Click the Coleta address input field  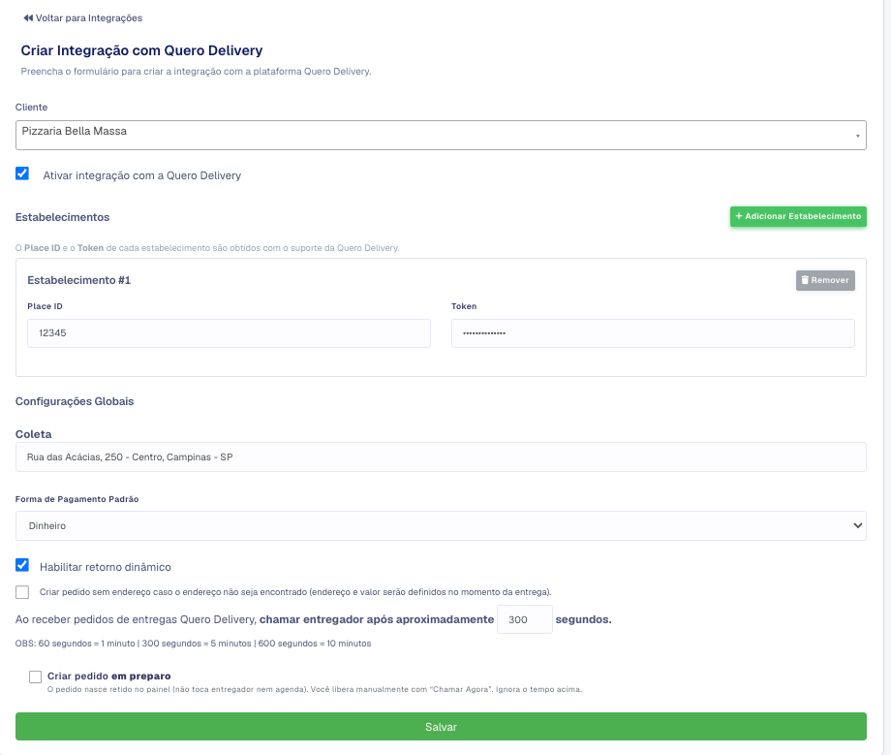(441, 457)
